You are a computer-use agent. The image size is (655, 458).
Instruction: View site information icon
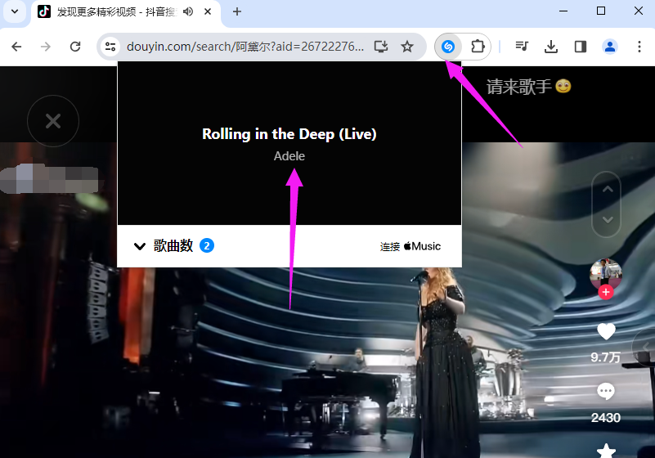click(x=110, y=47)
